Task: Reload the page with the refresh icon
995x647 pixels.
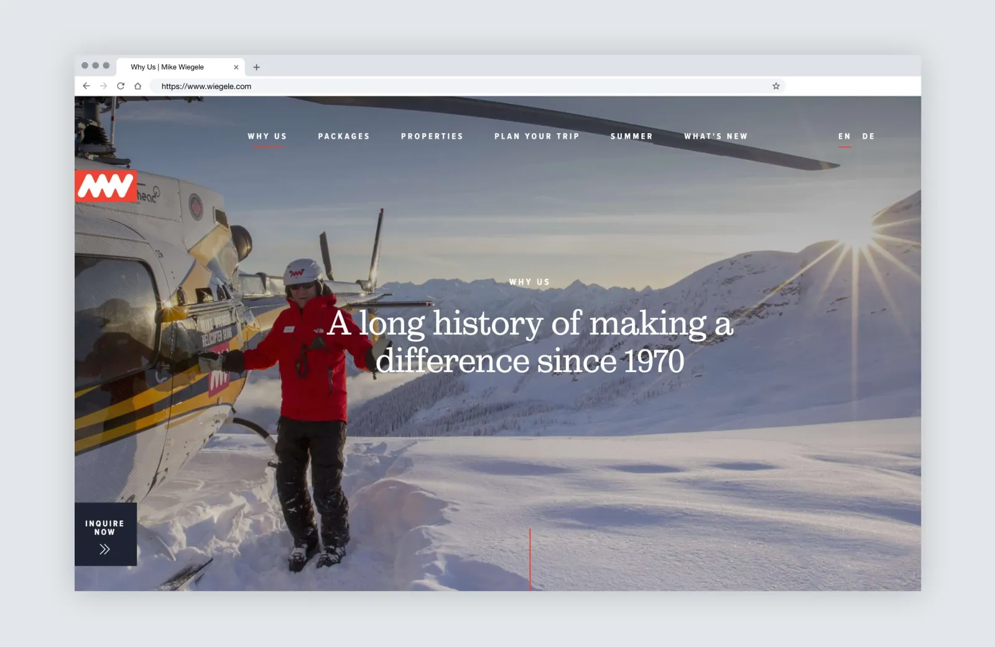Action: pos(121,86)
